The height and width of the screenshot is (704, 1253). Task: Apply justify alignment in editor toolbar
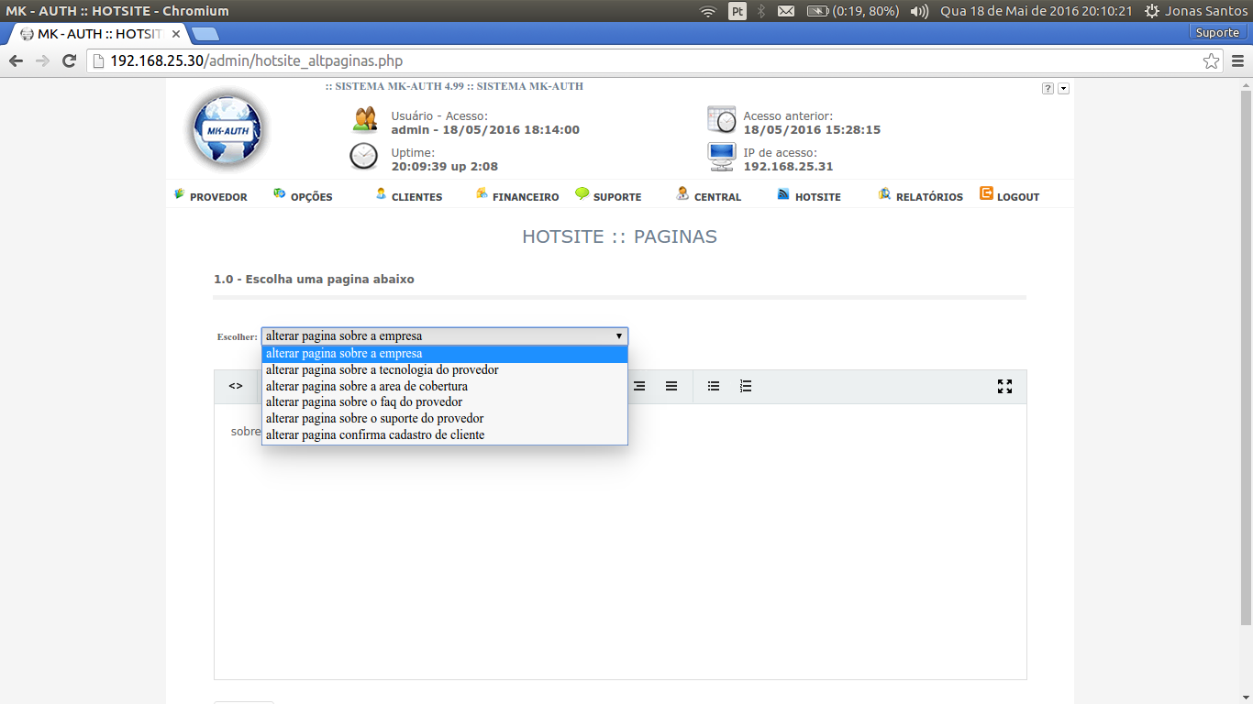[671, 387]
